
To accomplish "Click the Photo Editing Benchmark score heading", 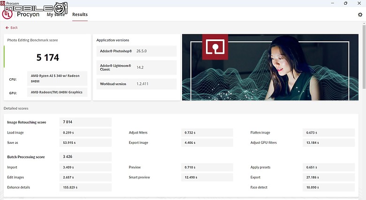I will tap(32, 40).
